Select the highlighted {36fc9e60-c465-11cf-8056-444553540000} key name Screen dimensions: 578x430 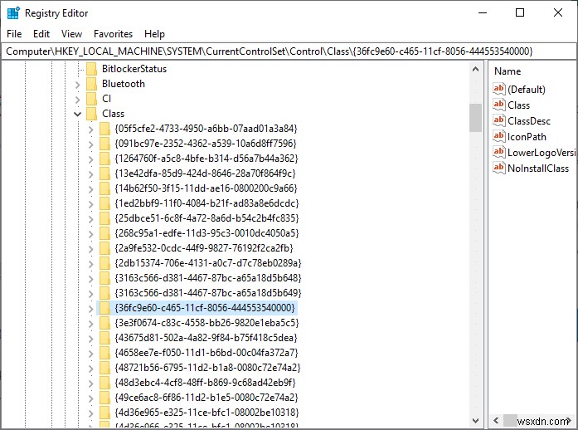tap(205, 308)
